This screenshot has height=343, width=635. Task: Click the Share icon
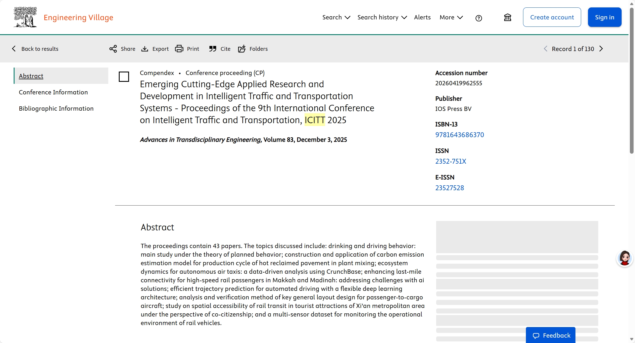click(113, 49)
